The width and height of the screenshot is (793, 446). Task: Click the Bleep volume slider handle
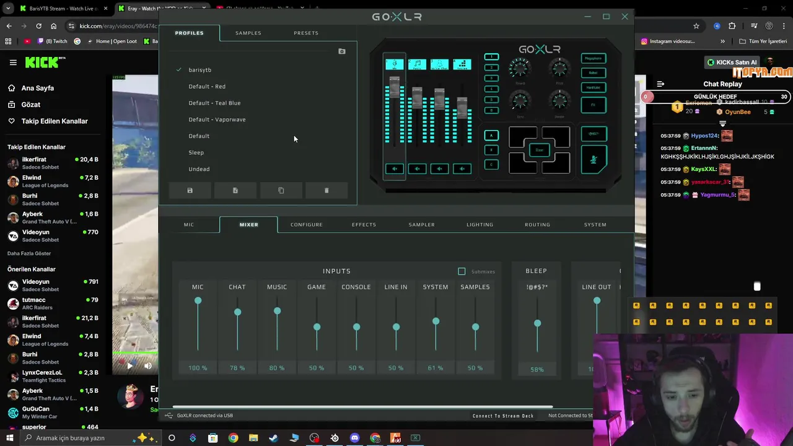538,323
